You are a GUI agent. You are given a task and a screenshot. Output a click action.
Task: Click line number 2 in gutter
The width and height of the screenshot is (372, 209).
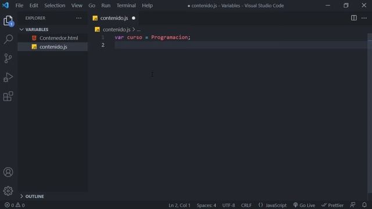click(x=103, y=45)
